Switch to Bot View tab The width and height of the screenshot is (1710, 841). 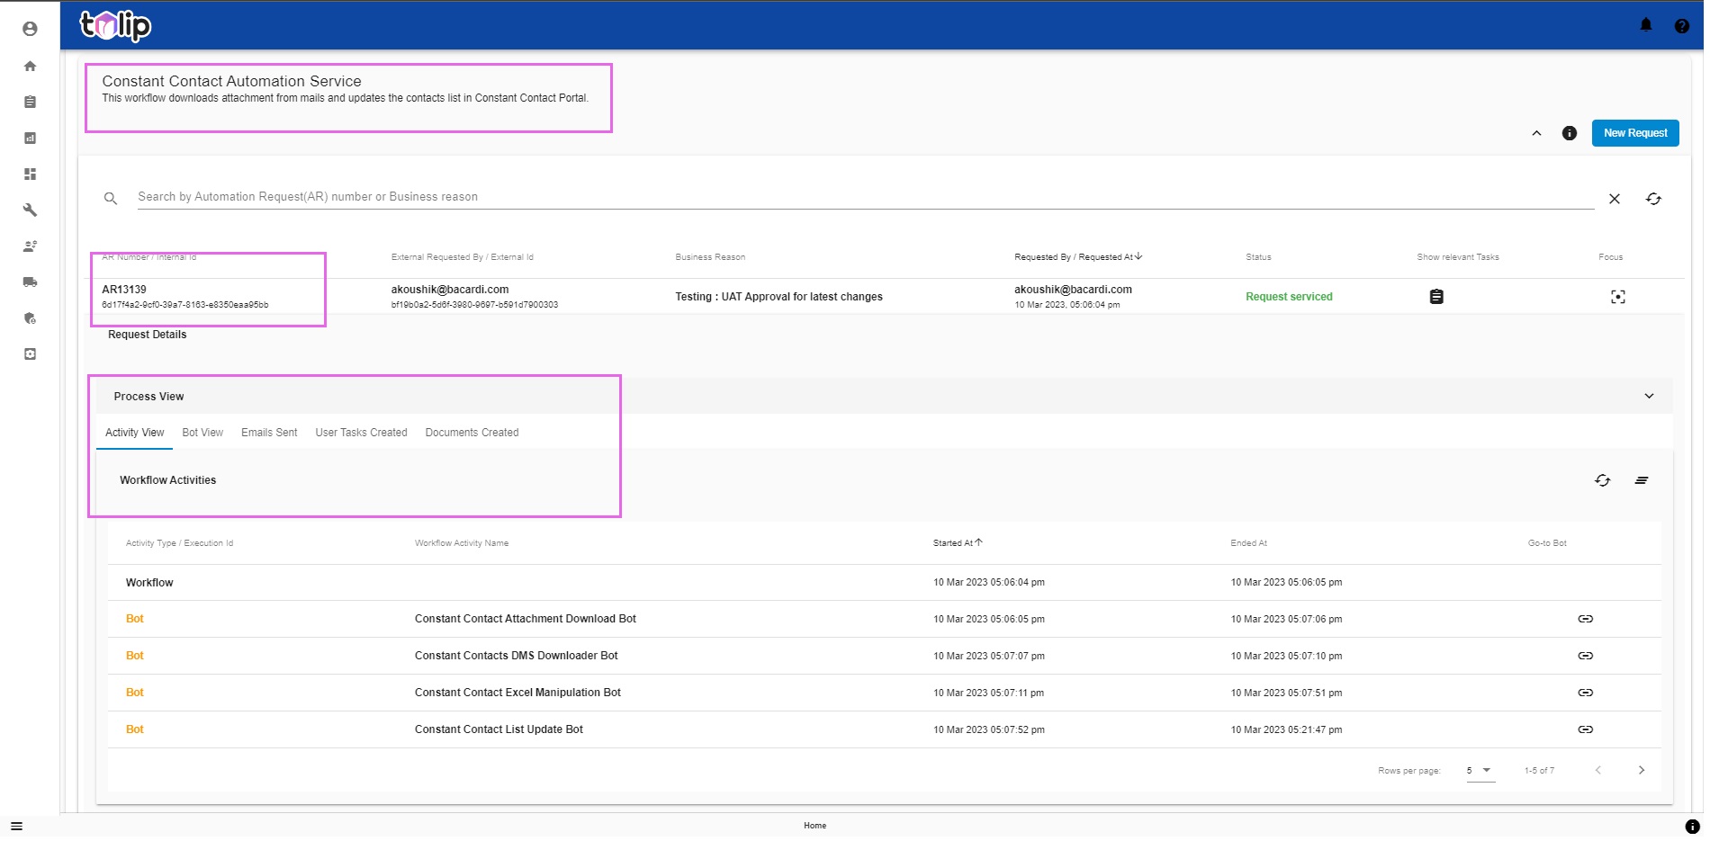pyautogui.click(x=202, y=433)
